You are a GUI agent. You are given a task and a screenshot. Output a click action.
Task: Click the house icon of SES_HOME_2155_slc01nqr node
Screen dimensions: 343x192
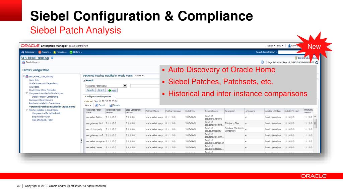point(27,76)
